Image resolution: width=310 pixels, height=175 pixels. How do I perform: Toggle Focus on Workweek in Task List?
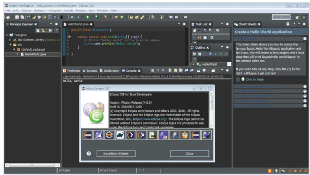tap(218, 31)
